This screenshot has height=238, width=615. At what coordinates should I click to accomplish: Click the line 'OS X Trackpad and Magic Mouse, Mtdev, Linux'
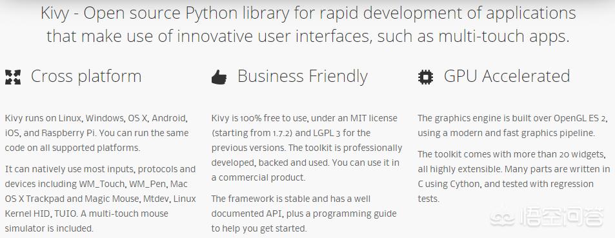(x=101, y=199)
